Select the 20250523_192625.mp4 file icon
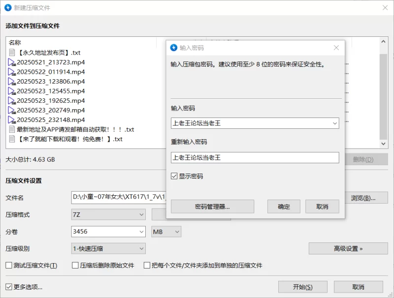Viewport: 394px width, 298px height. pyautogui.click(x=12, y=101)
